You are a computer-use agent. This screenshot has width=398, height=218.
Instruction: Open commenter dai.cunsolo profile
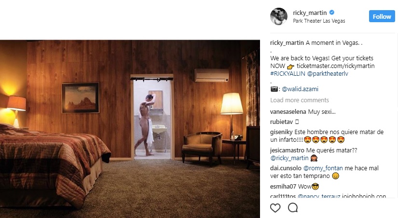(286, 168)
